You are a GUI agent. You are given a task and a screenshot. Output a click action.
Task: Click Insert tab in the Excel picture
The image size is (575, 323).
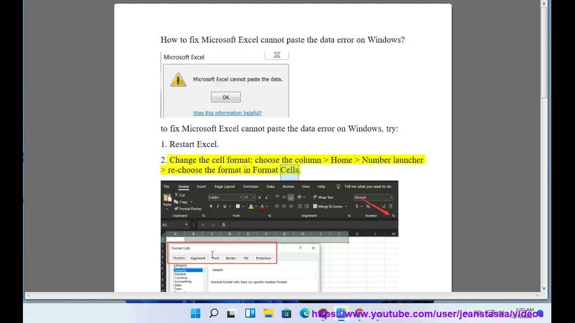tap(201, 187)
